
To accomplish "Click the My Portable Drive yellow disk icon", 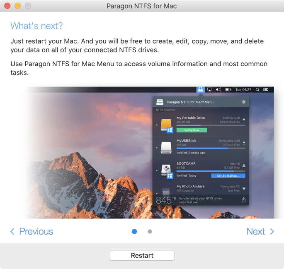I will [166, 125].
